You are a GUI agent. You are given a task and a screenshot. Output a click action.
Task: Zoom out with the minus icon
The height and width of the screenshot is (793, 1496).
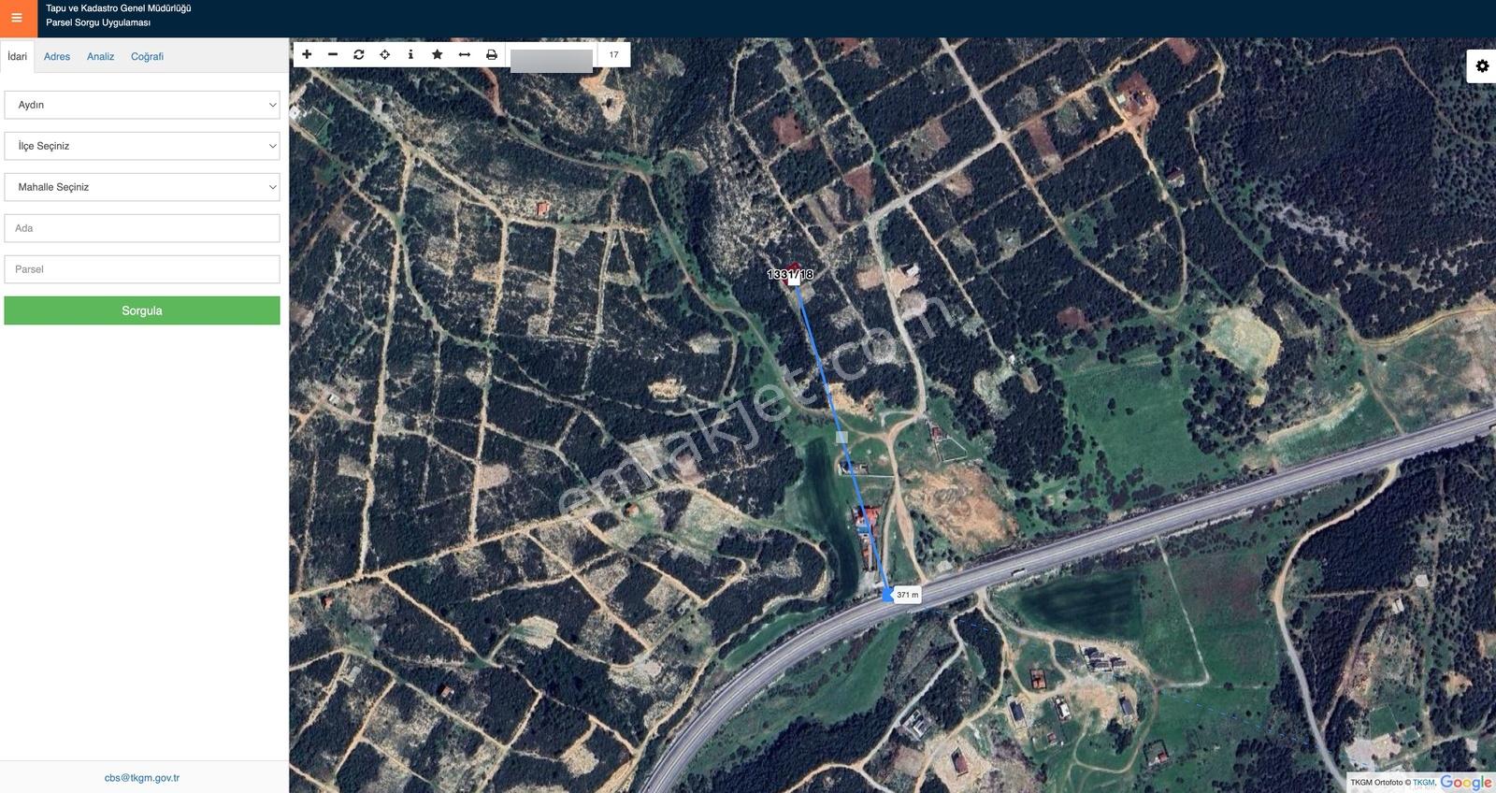point(333,54)
